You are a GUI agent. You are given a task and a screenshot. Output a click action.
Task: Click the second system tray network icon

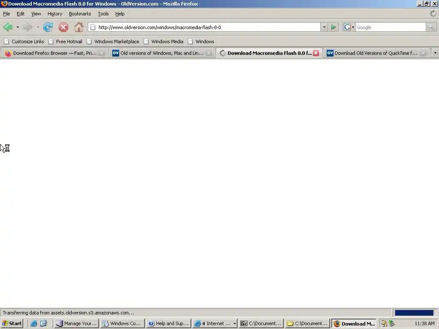pos(391,323)
